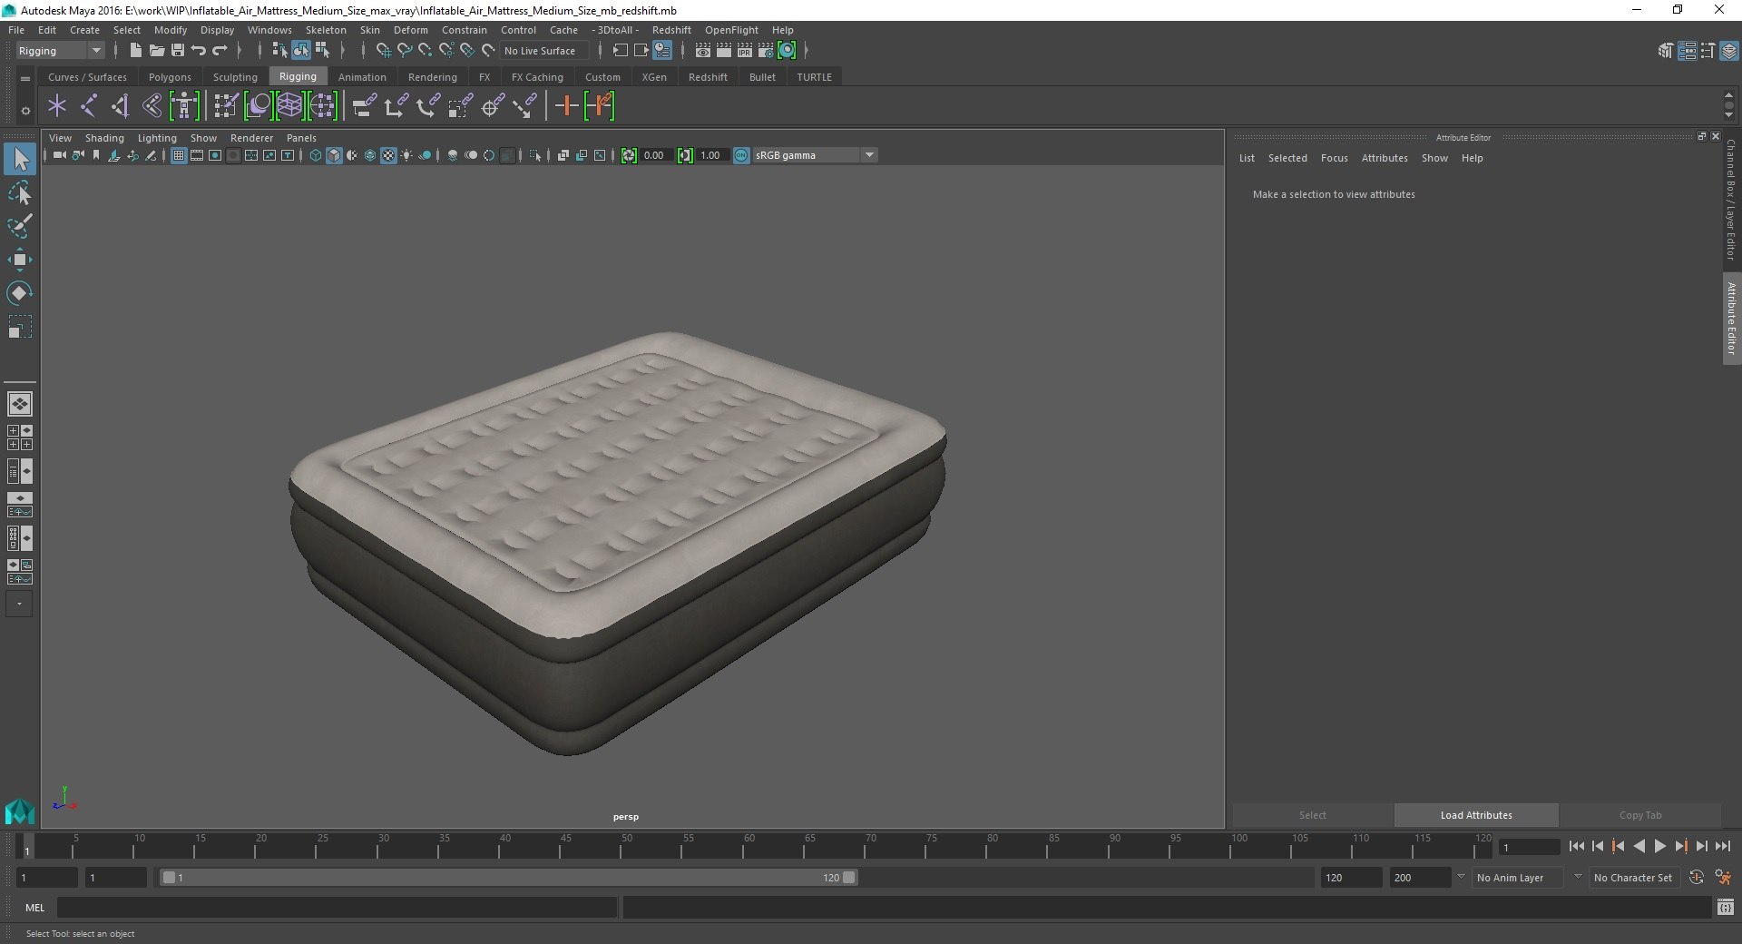Click the Load Attributes button
Image resolution: width=1742 pixels, height=944 pixels.
(1476, 815)
